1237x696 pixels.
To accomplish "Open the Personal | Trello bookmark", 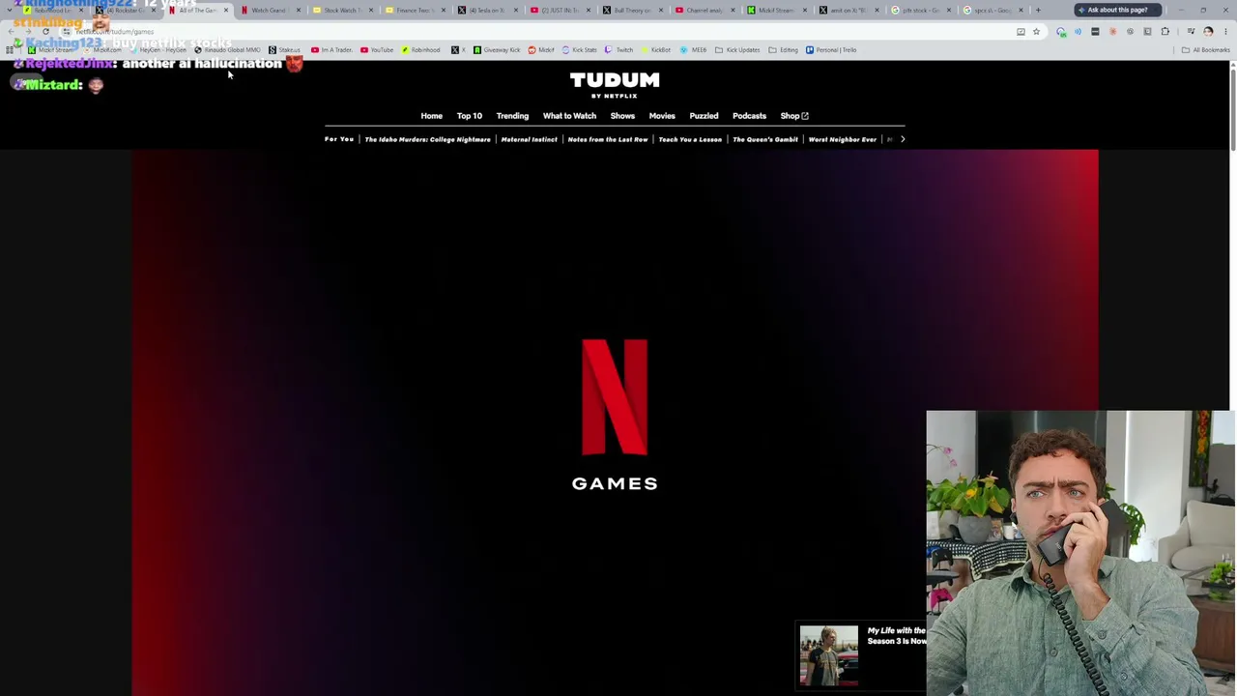I will coord(831,50).
